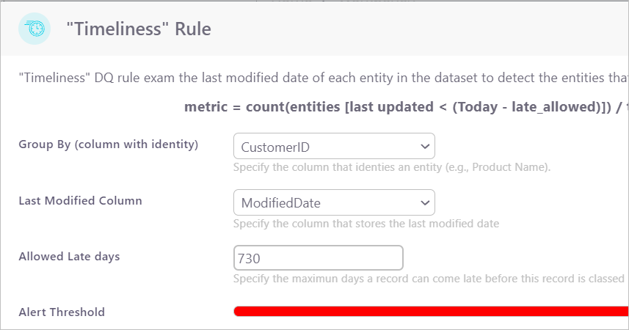Image resolution: width=629 pixels, height=330 pixels.
Task: Click the hint text mentioning Product Name
Action: coord(392,167)
